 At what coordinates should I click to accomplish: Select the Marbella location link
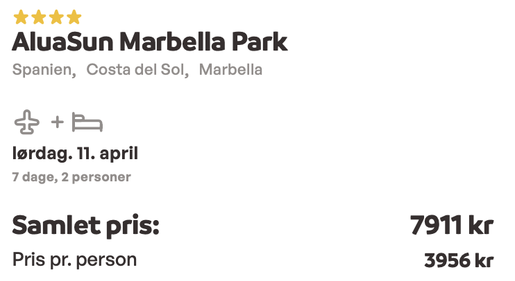coord(230,70)
